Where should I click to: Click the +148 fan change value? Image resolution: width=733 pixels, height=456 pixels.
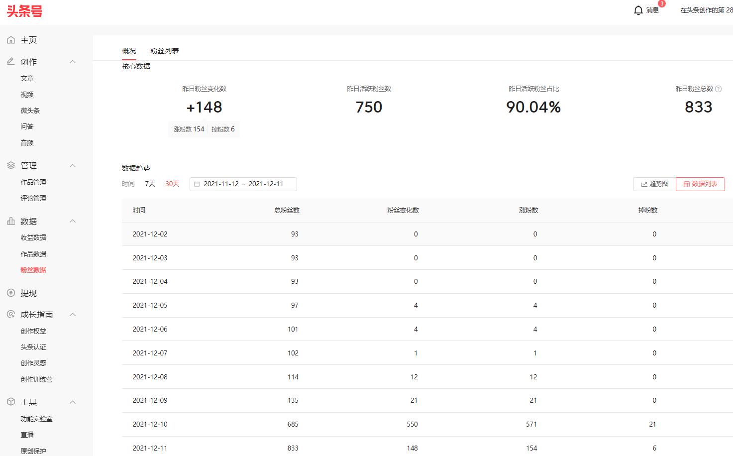[204, 107]
